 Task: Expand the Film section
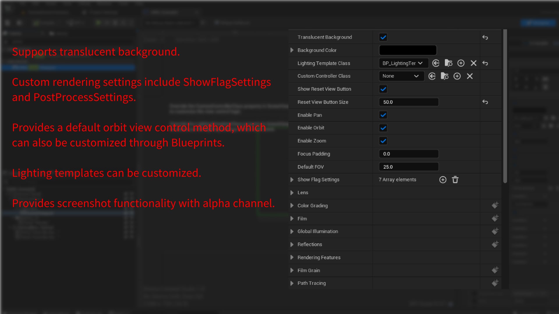click(x=292, y=219)
